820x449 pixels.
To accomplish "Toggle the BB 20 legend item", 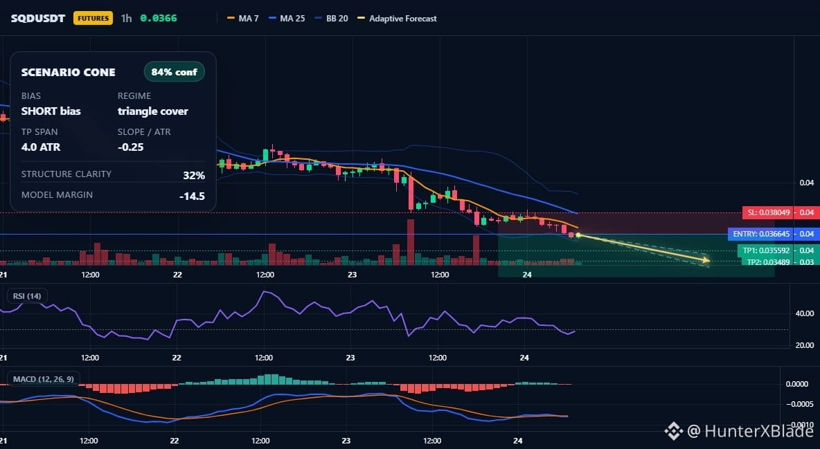I will pos(332,18).
